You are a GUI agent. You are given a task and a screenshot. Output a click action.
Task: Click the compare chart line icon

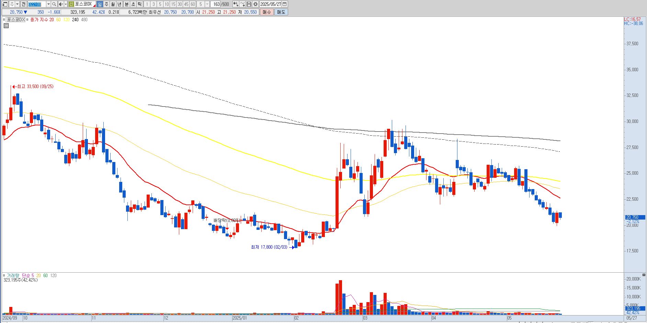(x=242, y=4)
